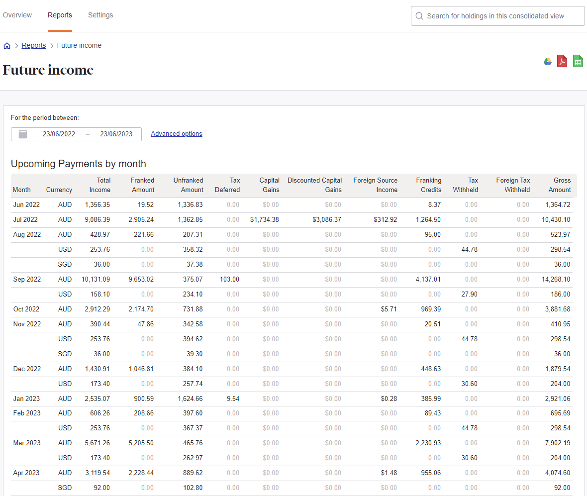
Task: Expand Advanced options
Action: (x=176, y=133)
